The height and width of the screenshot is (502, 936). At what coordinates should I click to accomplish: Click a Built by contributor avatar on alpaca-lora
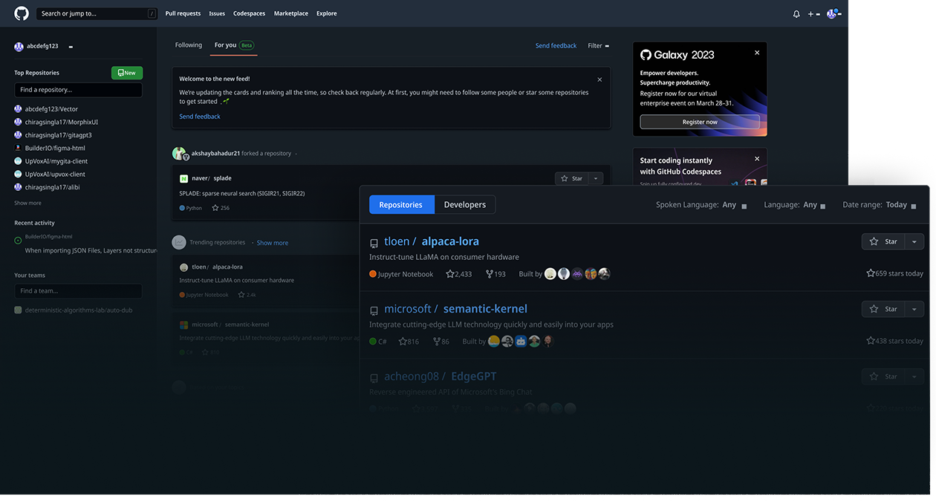pos(550,273)
